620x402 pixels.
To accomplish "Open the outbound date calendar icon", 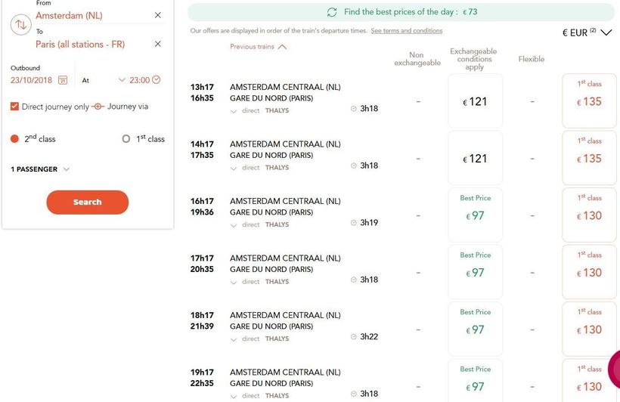I will tap(63, 80).
